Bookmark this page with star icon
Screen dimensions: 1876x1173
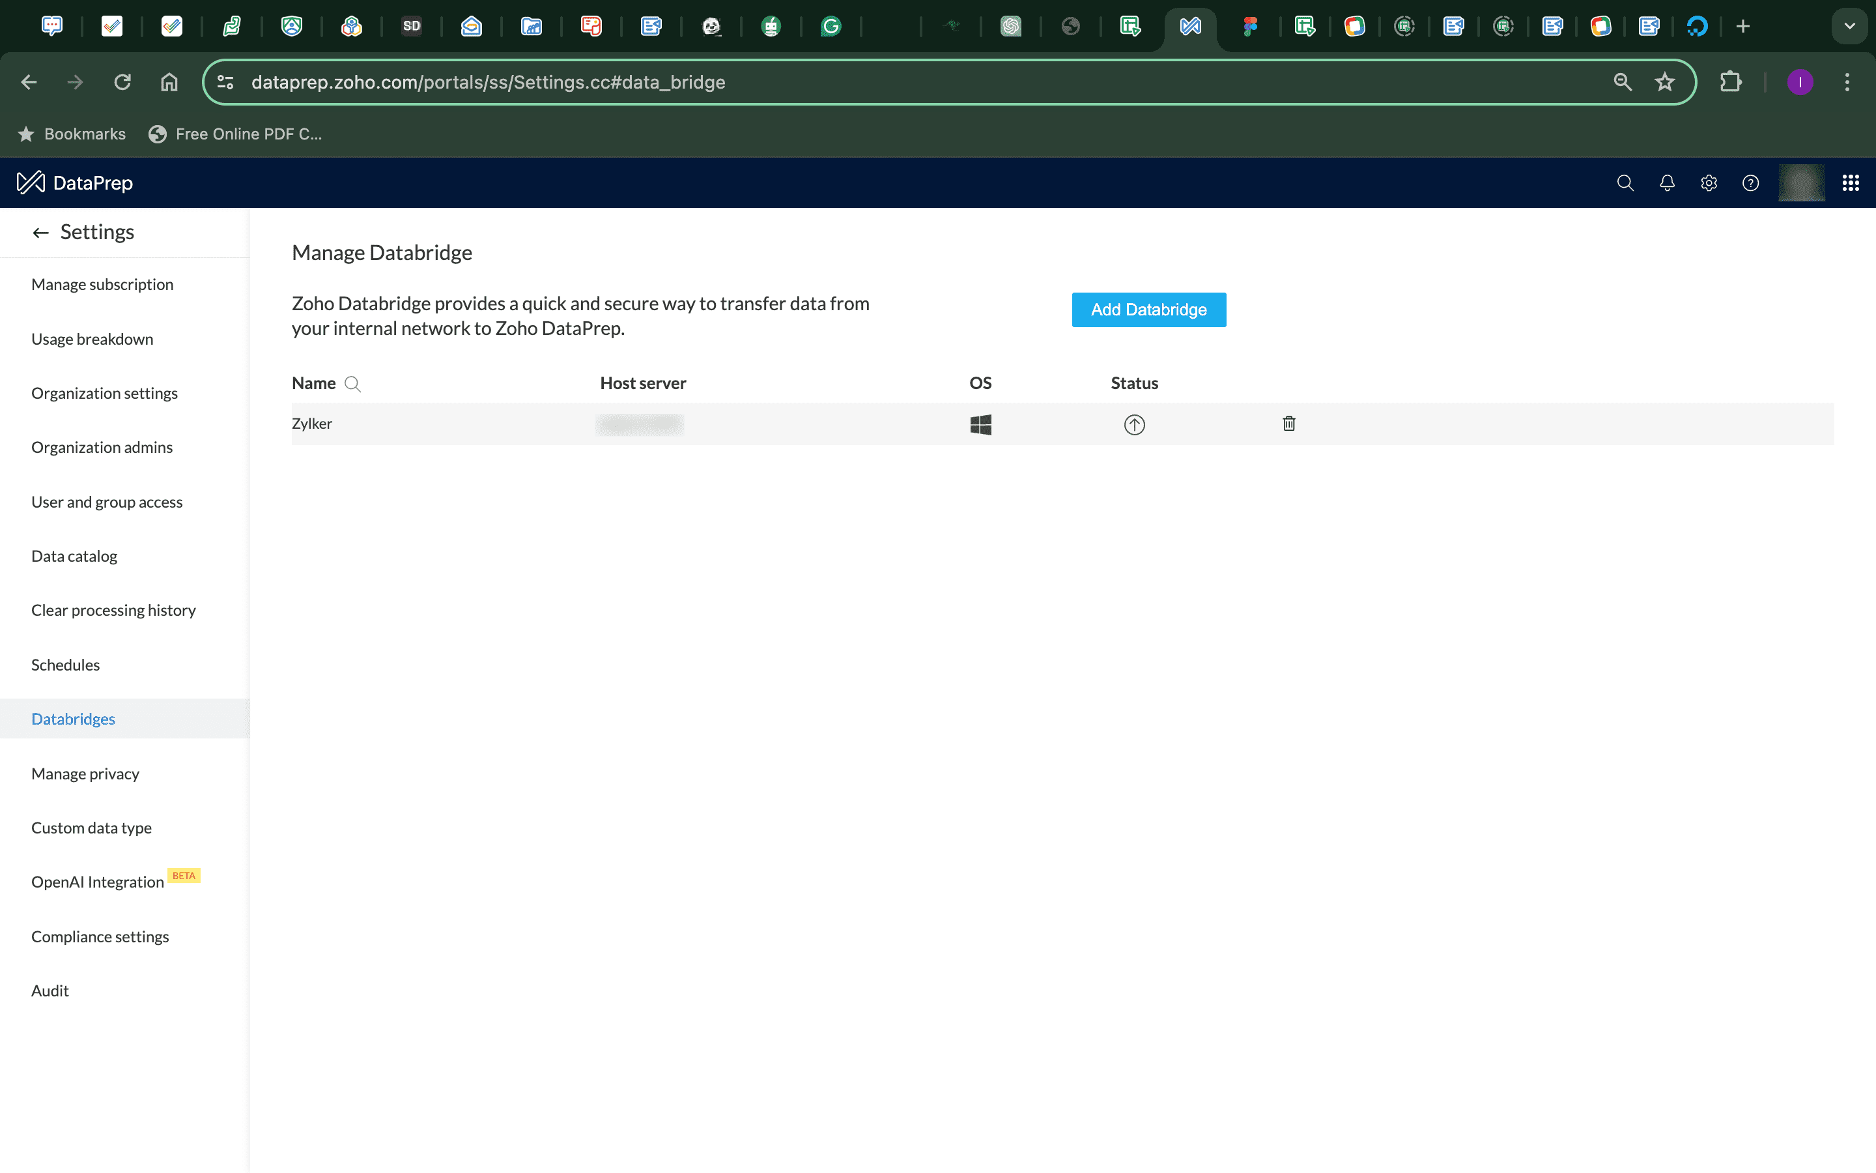tap(1664, 82)
